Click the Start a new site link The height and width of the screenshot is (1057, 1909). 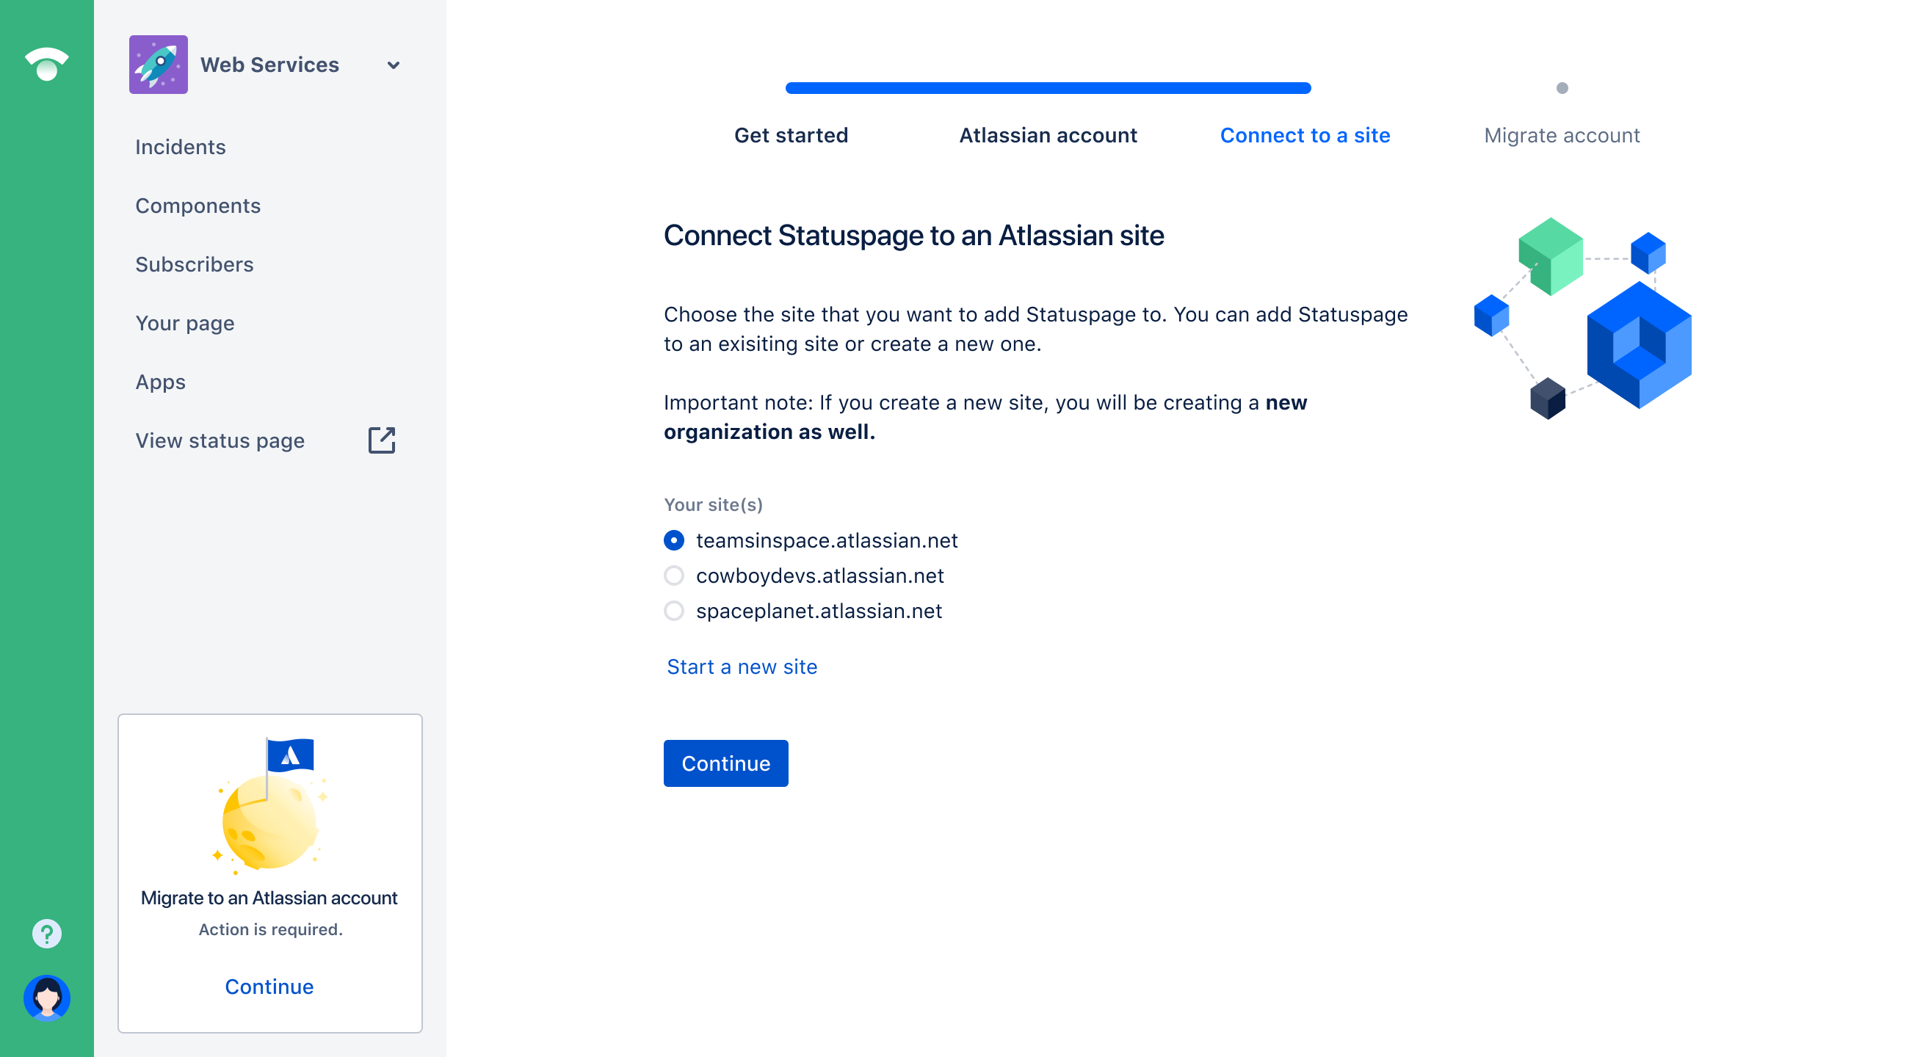(742, 666)
